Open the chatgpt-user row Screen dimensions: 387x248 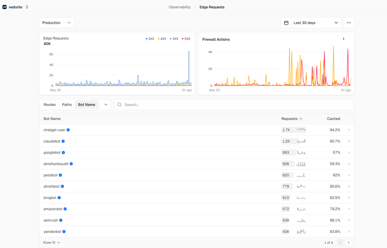pyautogui.click(x=197, y=130)
